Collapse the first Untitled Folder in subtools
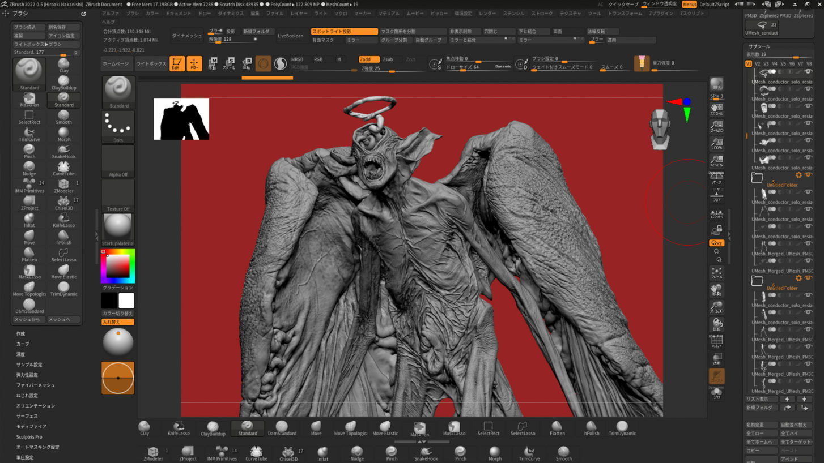This screenshot has height=463, width=824. [757, 178]
